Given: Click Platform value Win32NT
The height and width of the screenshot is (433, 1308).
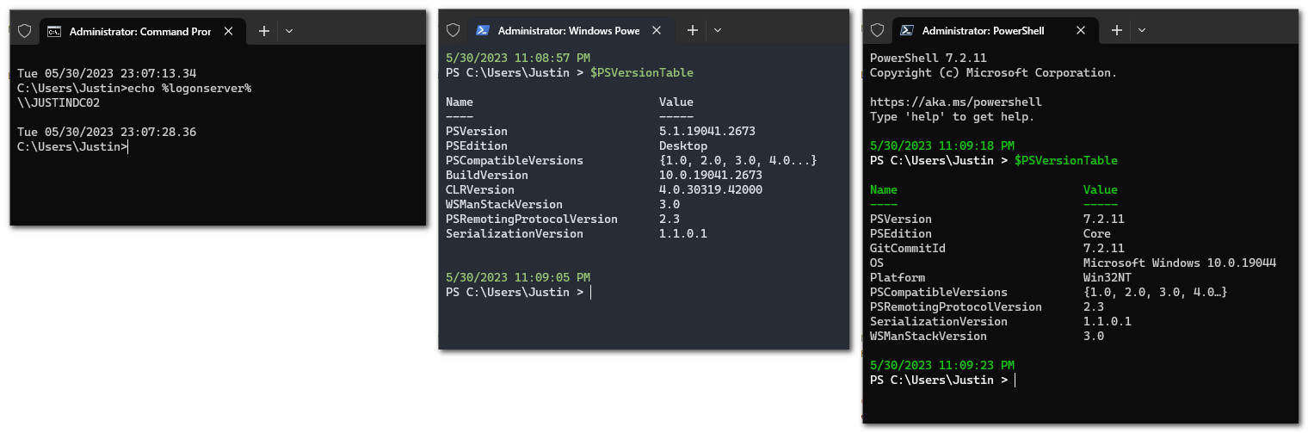Looking at the screenshot, I should point(1107,277).
